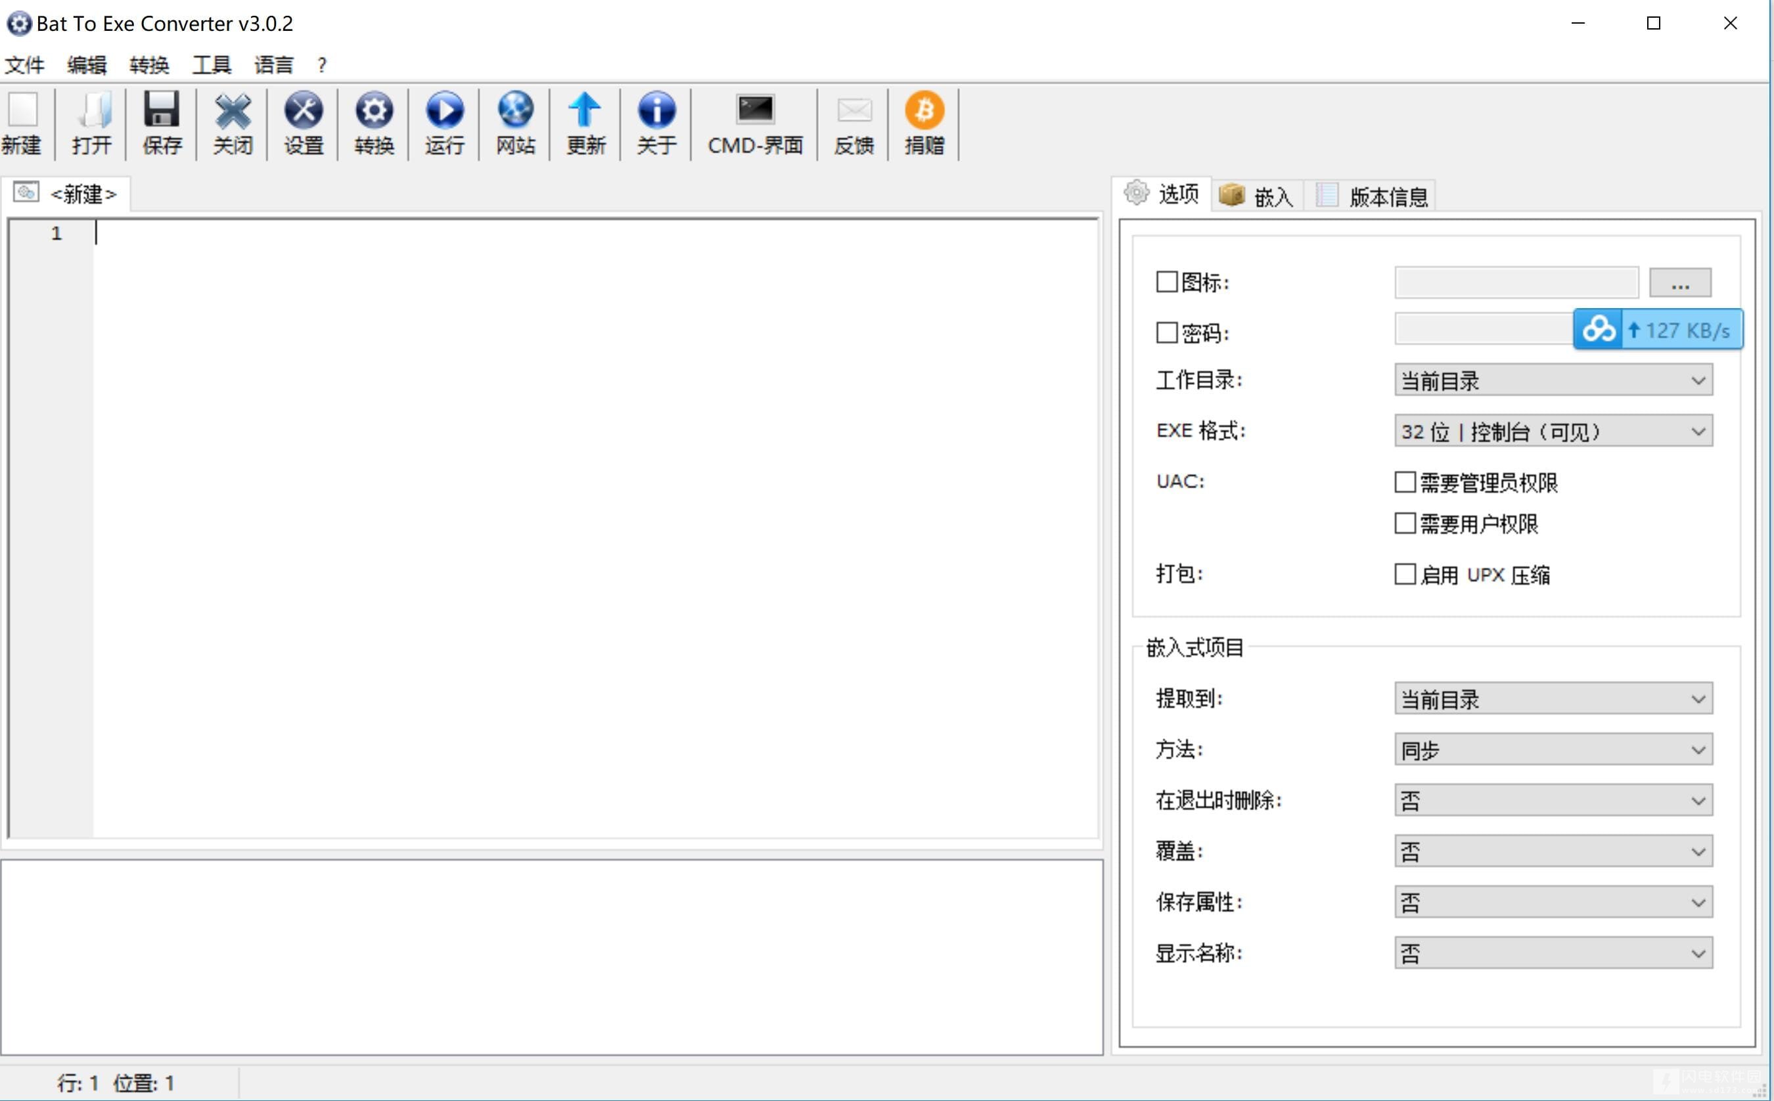This screenshot has height=1101, width=1774.
Task: Open the ? help menu
Action: [322, 65]
